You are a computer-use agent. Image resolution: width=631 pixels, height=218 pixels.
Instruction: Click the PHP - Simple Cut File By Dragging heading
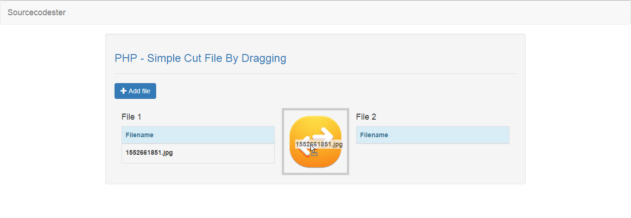click(x=200, y=58)
